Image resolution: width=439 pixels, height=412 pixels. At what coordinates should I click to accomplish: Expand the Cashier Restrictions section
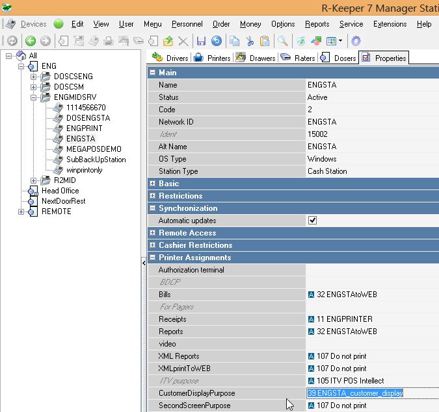click(153, 245)
